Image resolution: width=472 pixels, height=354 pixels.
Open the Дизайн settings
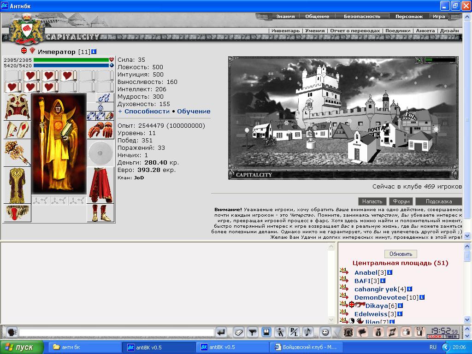pos(449,31)
